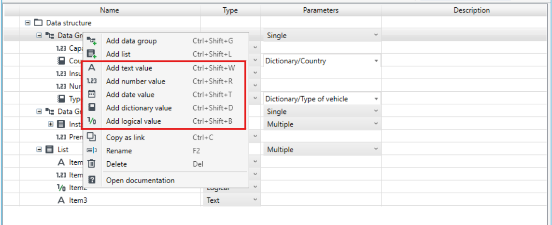This screenshot has height=225, width=552.
Task: Click the Parameters column header
Action: tap(321, 10)
